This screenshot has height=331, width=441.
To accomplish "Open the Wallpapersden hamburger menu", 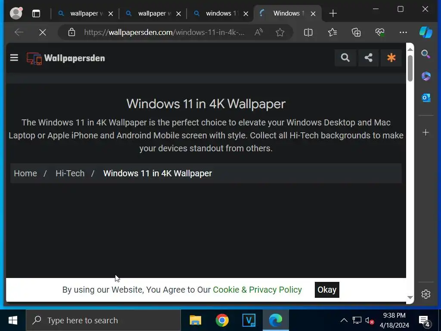I will point(14,58).
